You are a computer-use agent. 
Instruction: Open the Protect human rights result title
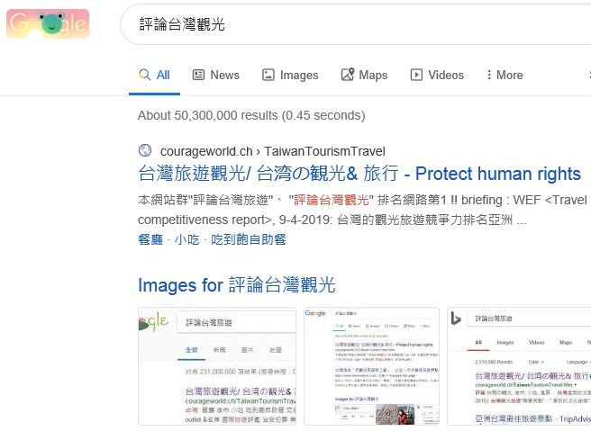[359, 174]
